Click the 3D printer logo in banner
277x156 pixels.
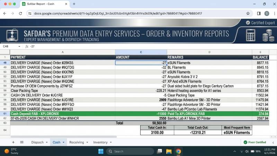[12, 35]
